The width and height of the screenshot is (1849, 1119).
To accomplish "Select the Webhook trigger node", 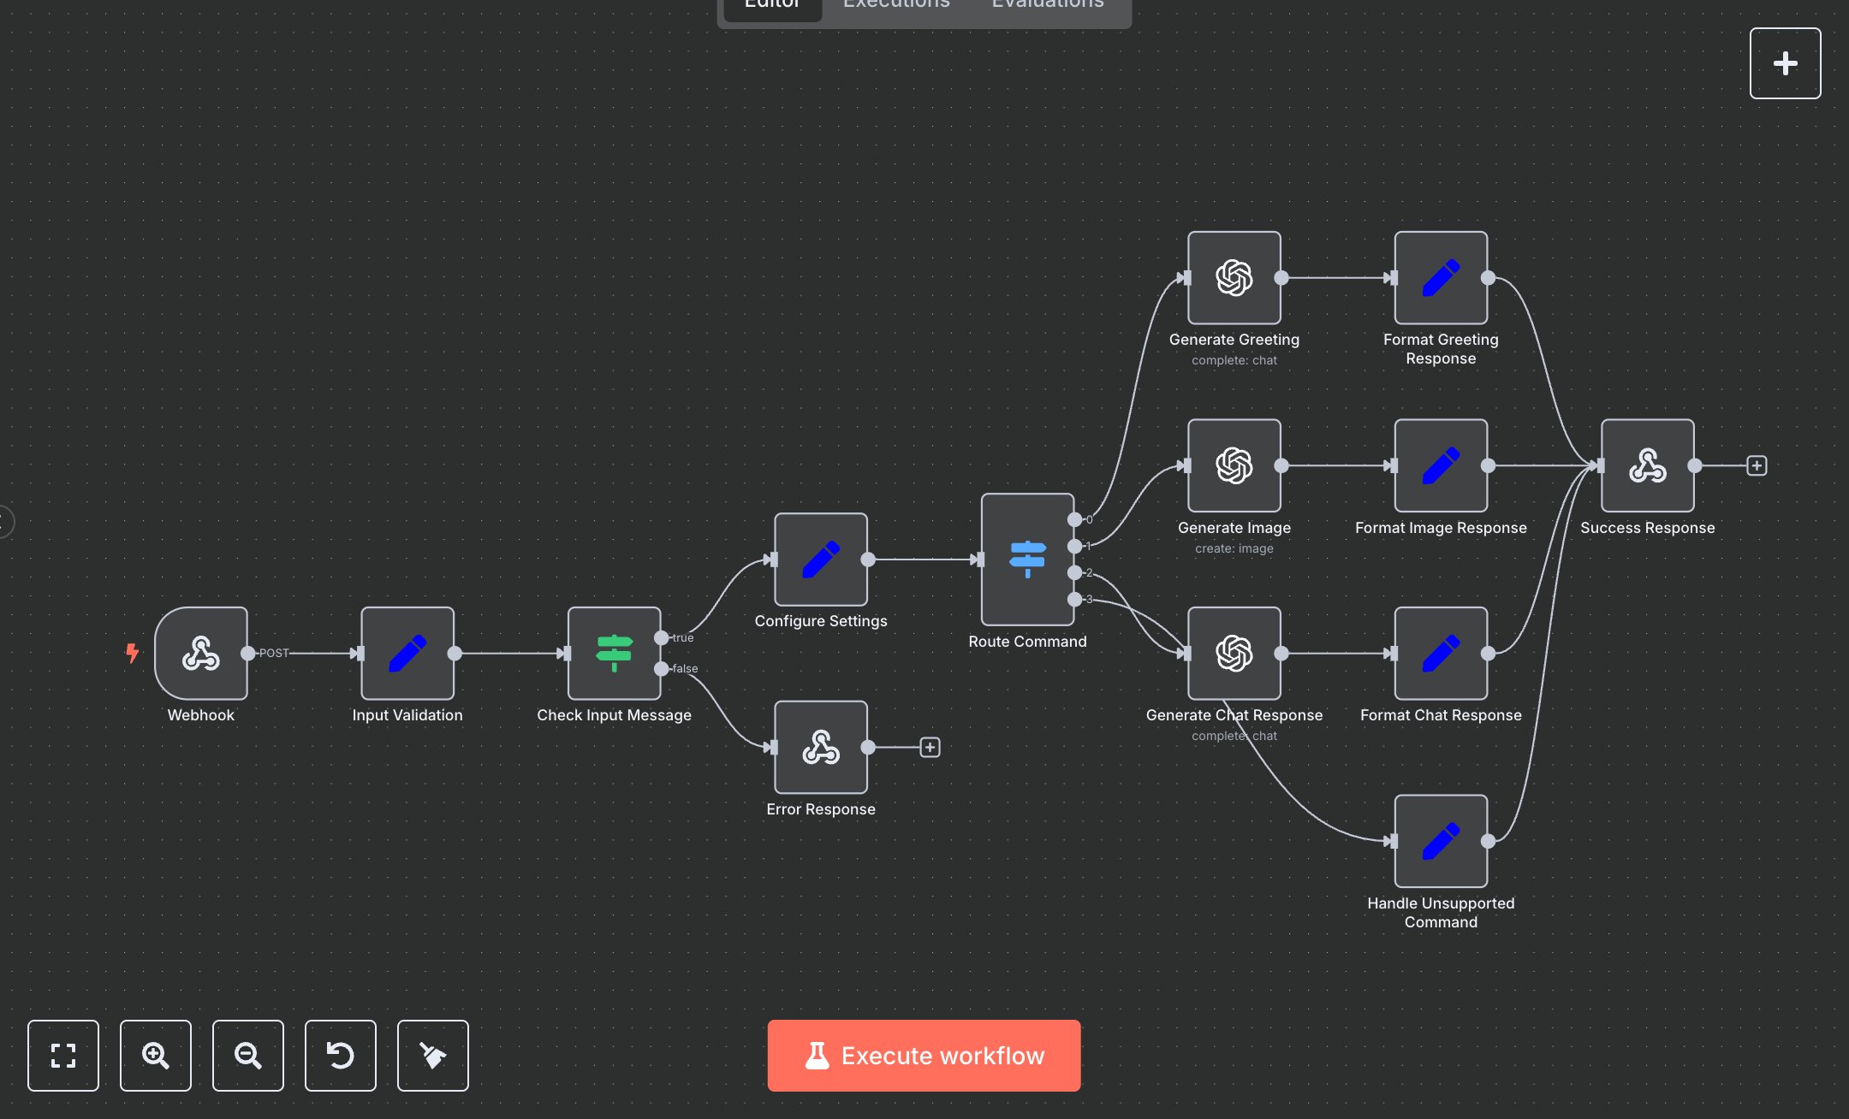I will click(x=201, y=654).
